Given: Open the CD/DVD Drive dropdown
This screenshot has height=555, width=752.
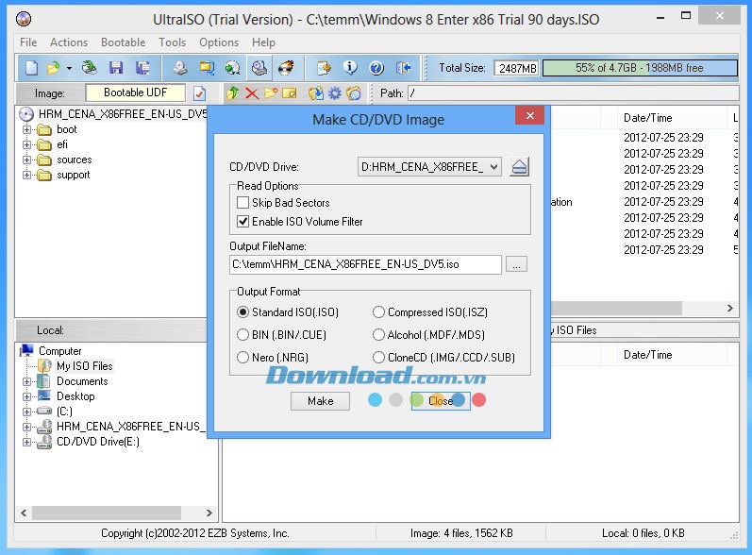Looking at the screenshot, I should (x=493, y=167).
